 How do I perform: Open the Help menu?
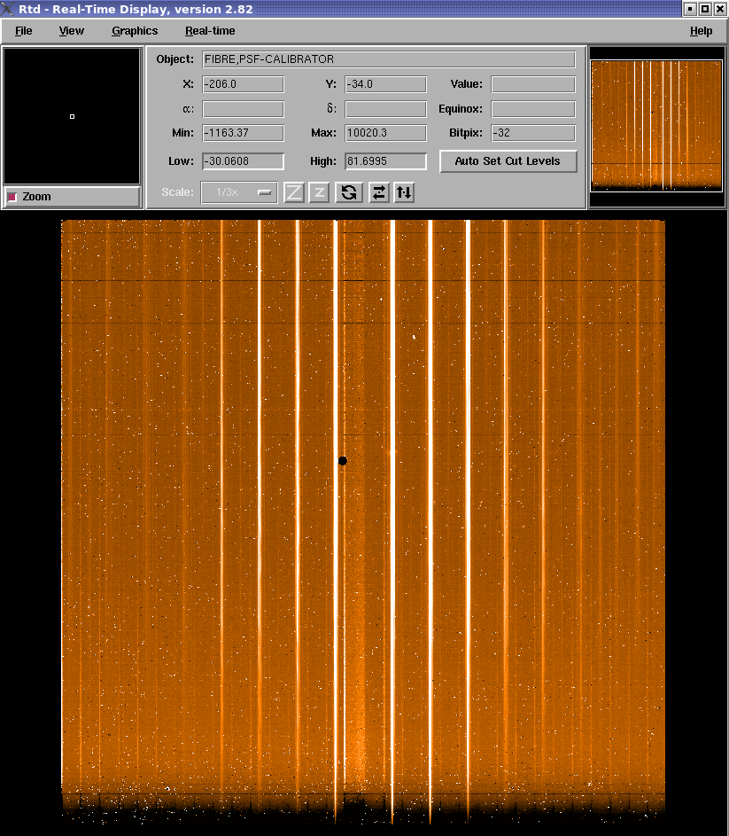(701, 31)
